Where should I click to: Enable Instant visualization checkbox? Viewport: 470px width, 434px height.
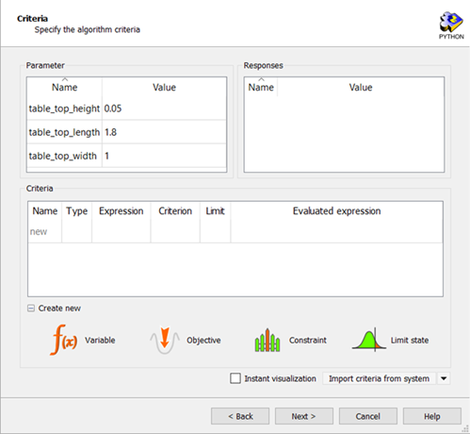[x=235, y=378]
